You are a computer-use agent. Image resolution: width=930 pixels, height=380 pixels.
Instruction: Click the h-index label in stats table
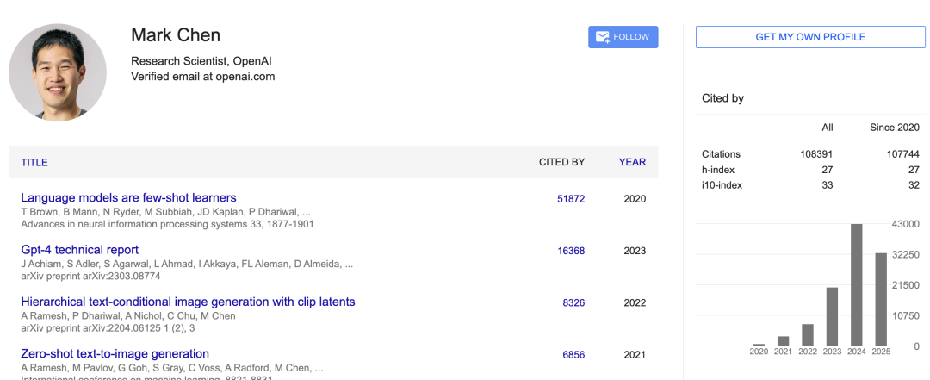coord(718,170)
